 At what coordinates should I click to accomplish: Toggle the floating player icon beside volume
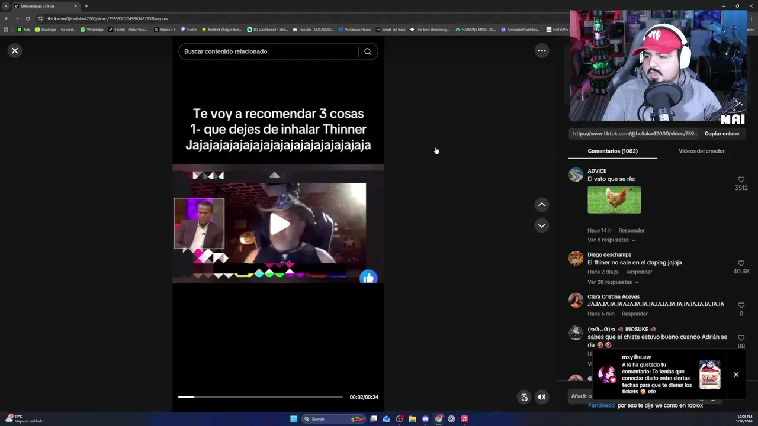524,397
